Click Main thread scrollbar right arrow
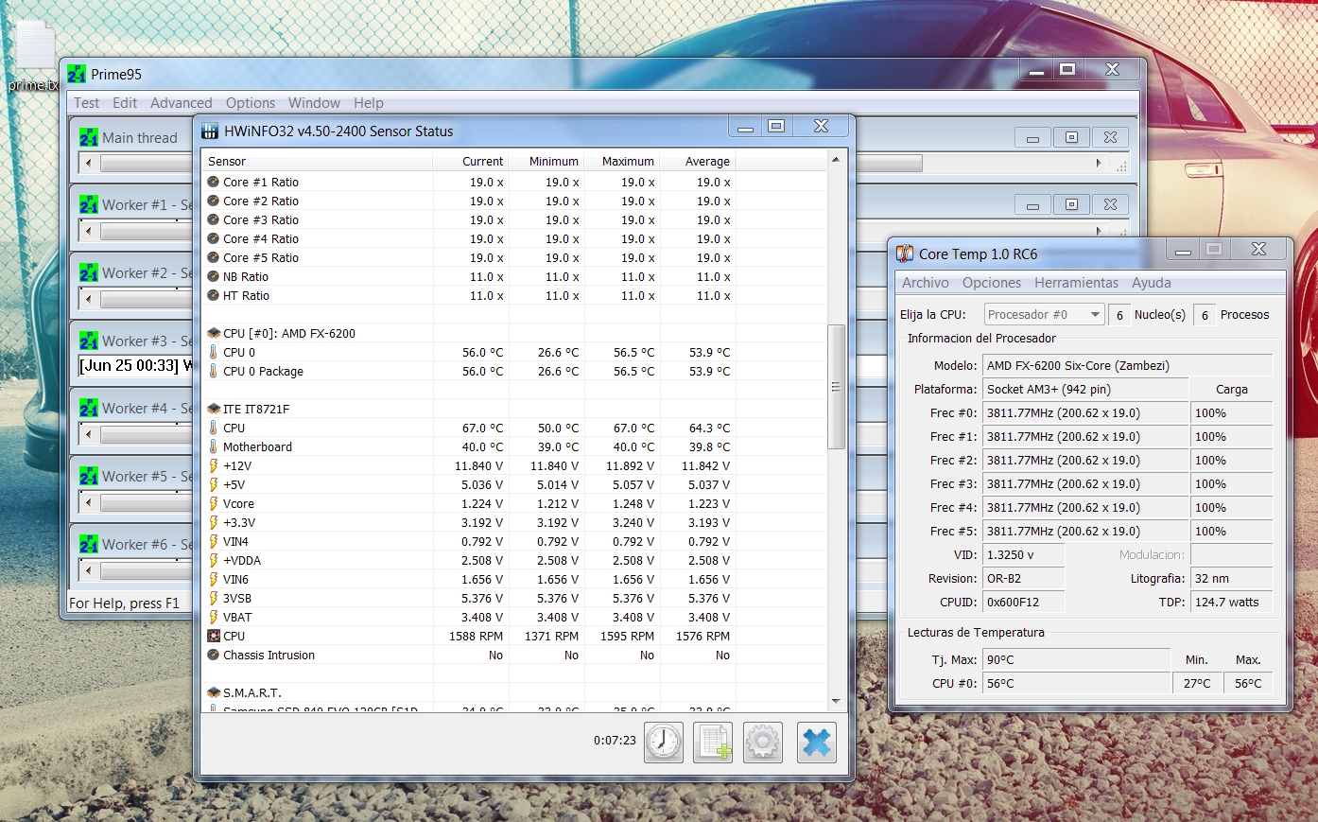 pos(1099,164)
